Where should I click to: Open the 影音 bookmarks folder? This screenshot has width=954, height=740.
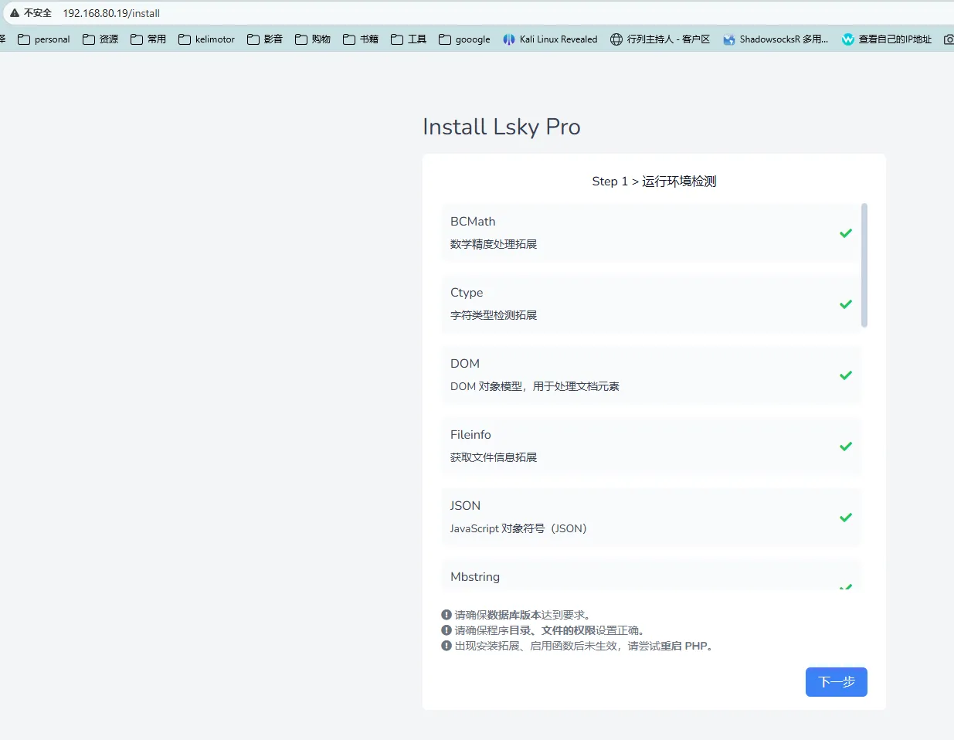click(265, 39)
